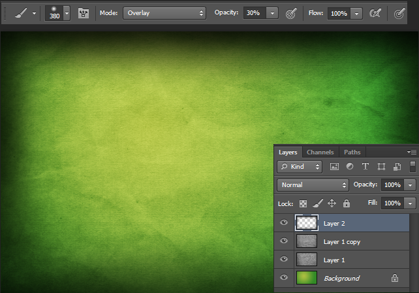Filter for adjustment layers icon
Image resolution: width=419 pixels, height=293 pixels.
coord(350,166)
